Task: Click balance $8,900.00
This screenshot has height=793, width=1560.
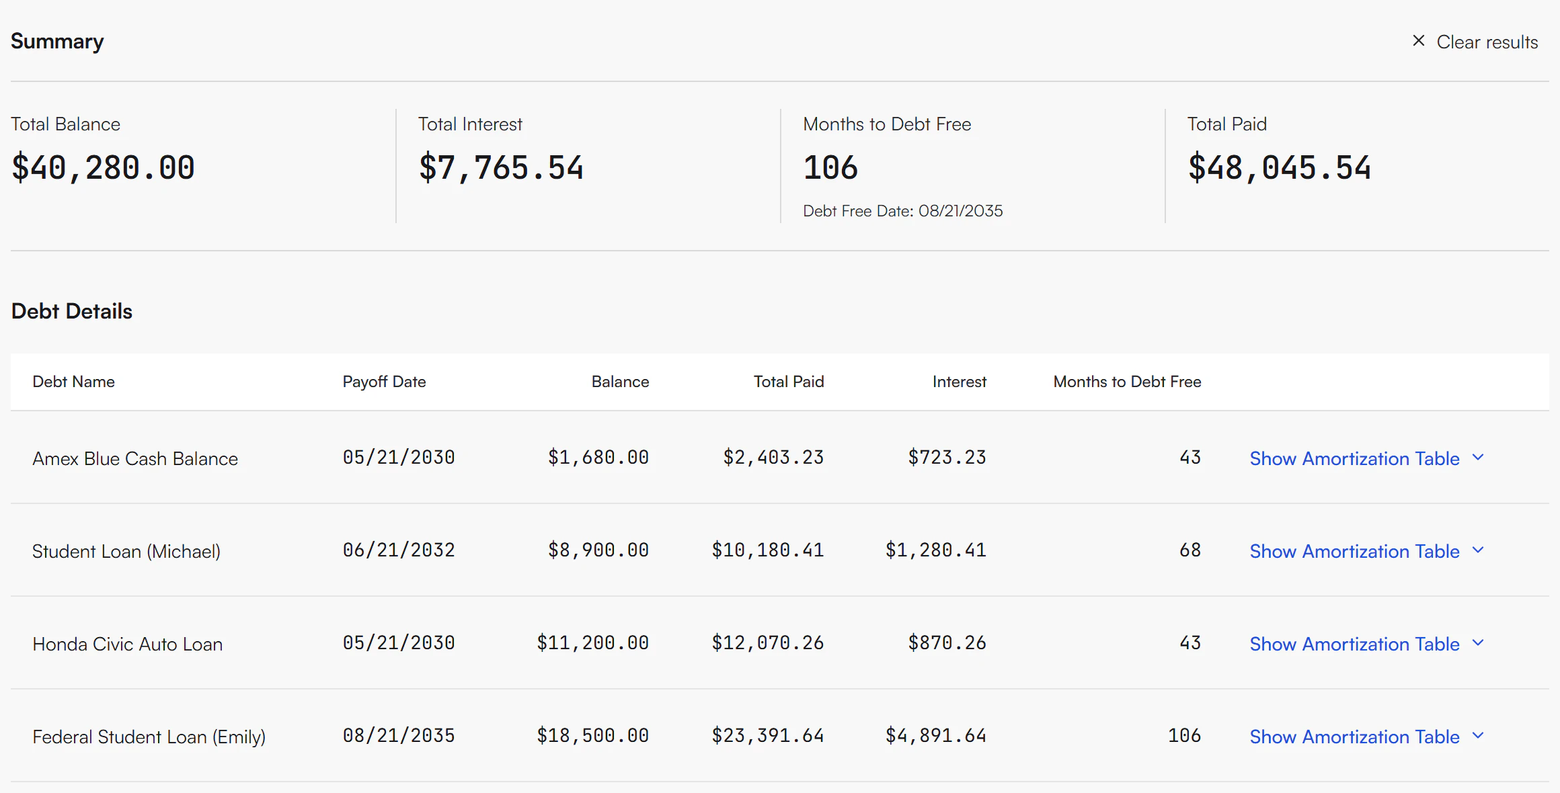Action: click(x=598, y=550)
